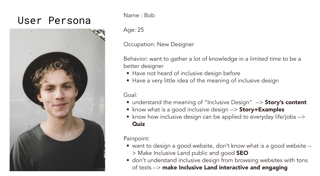Click 'make Inclusive Land interactive and engaging' text
This screenshot has width=320, height=176.
225,168
